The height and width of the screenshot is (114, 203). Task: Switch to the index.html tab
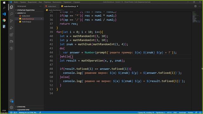coord(52,6)
